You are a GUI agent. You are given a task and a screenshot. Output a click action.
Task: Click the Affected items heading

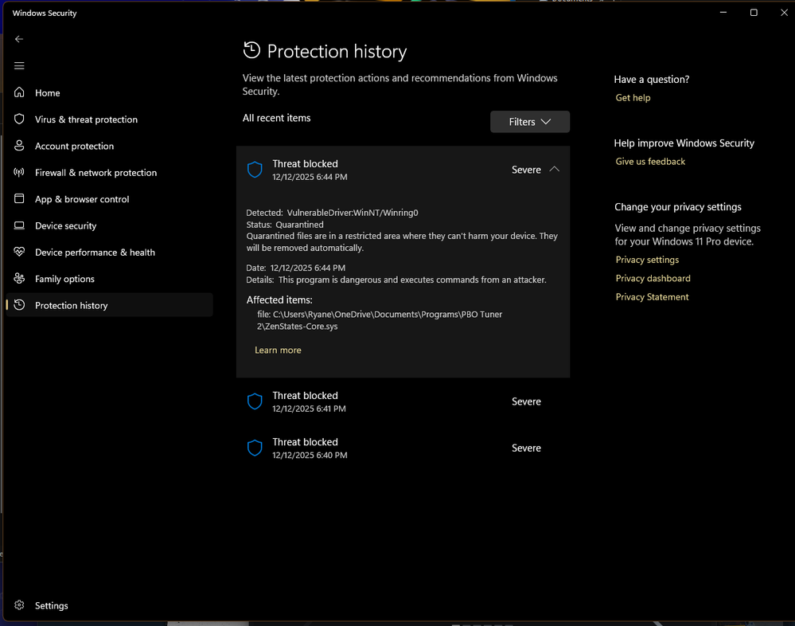(279, 299)
